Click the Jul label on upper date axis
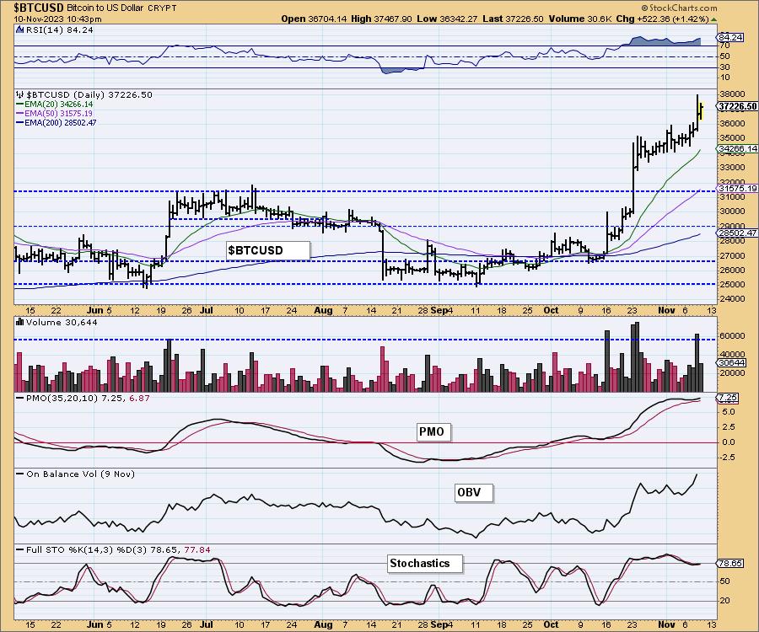Screen dimensions: 759x632 pos(207,310)
